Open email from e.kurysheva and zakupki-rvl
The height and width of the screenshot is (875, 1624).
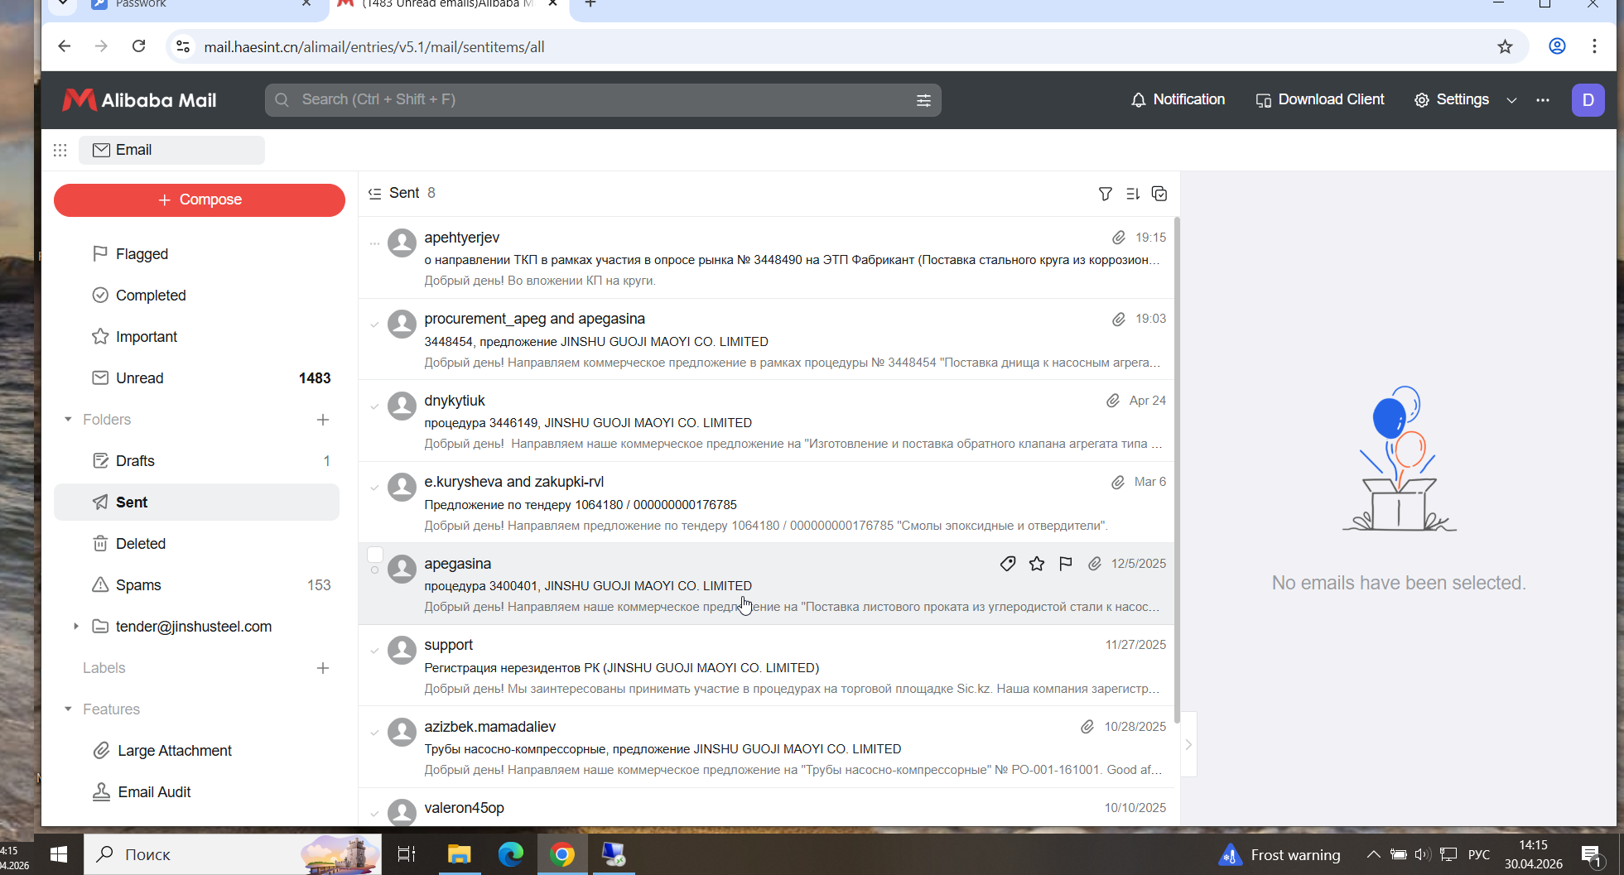[767, 502]
